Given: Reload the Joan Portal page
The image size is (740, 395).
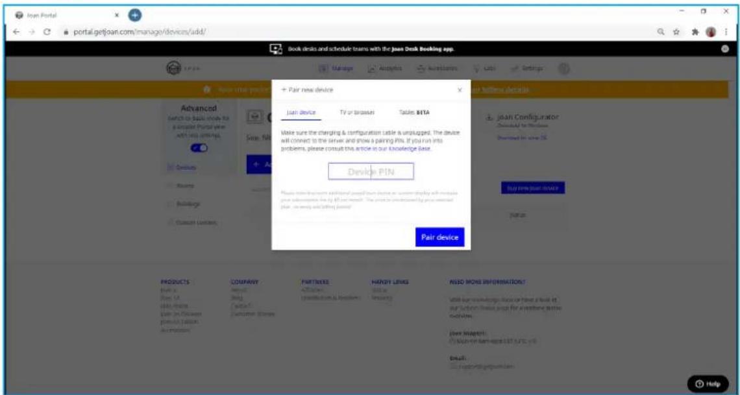Looking at the screenshot, I should pos(47,32).
